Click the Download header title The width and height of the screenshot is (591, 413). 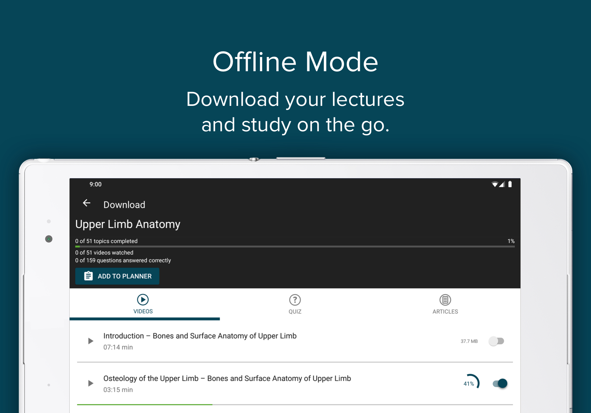[124, 205]
